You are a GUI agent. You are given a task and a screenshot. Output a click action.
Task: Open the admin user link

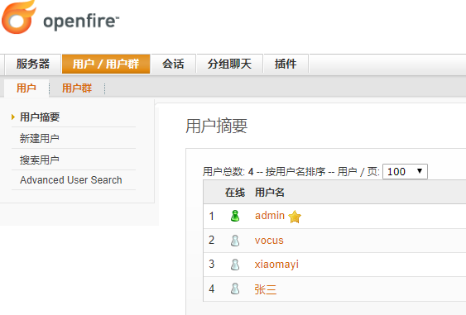click(270, 216)
